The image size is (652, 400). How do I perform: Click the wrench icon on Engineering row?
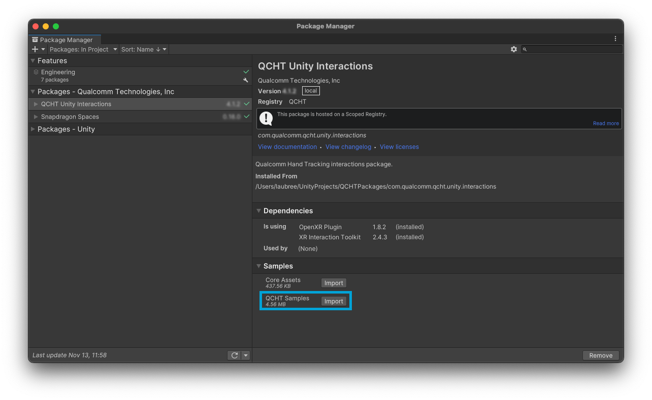pos(246,80)
